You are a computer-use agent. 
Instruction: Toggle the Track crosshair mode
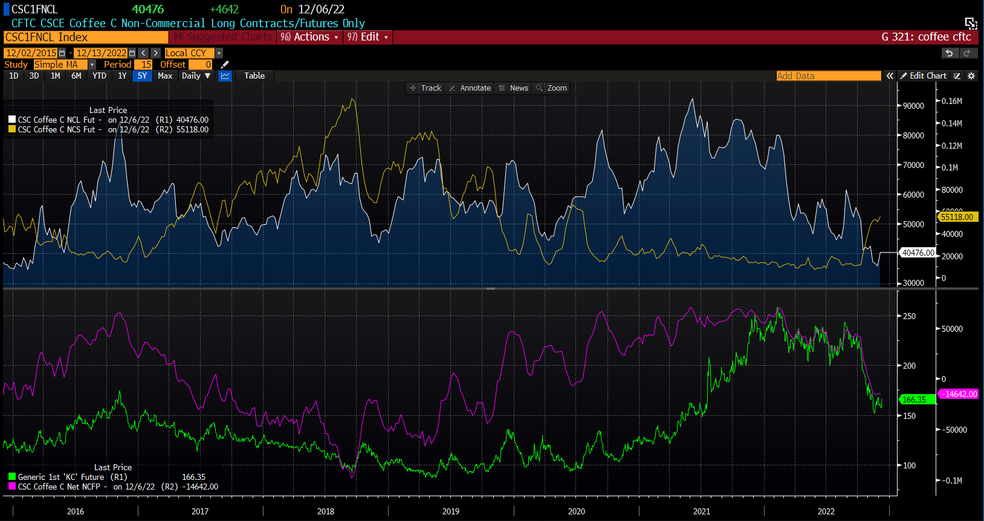(x=426, y=88)
